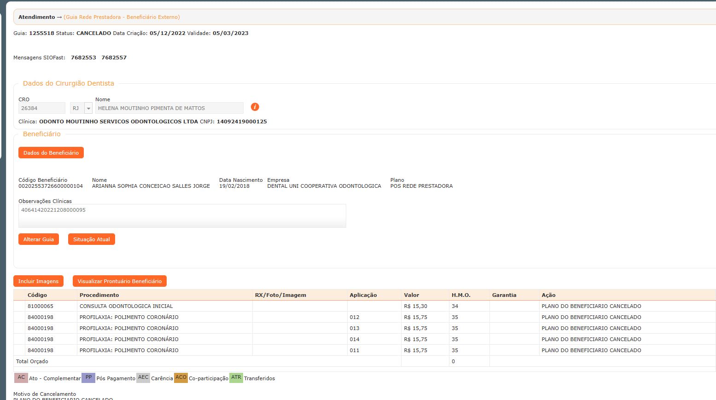Click the Incluir Imagens button
Viewport: 716px width, 400px height.
[38, 281]
